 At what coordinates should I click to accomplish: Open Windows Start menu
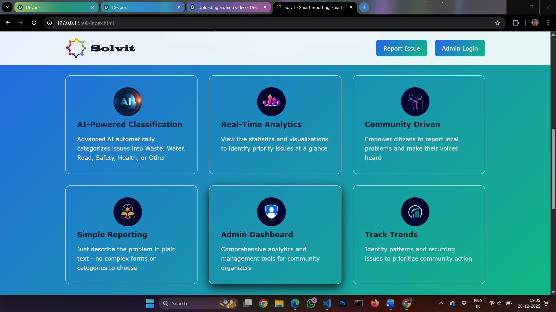pos(150,303)
